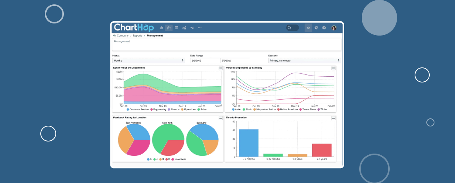The width and height of the screenshot is (455, 184).
Task: Navigate to Reports breadcrumb link
Action: coord(138,36)
